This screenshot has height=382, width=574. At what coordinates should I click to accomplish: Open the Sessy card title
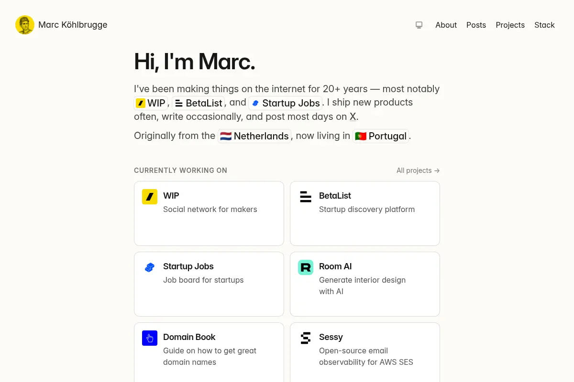click(x=331, y=337)
